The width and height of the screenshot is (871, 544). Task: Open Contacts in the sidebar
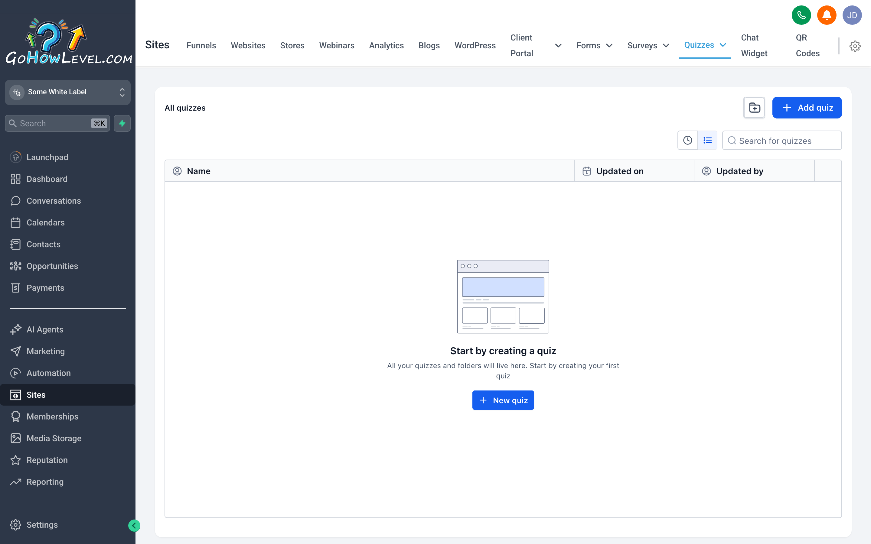68,244
